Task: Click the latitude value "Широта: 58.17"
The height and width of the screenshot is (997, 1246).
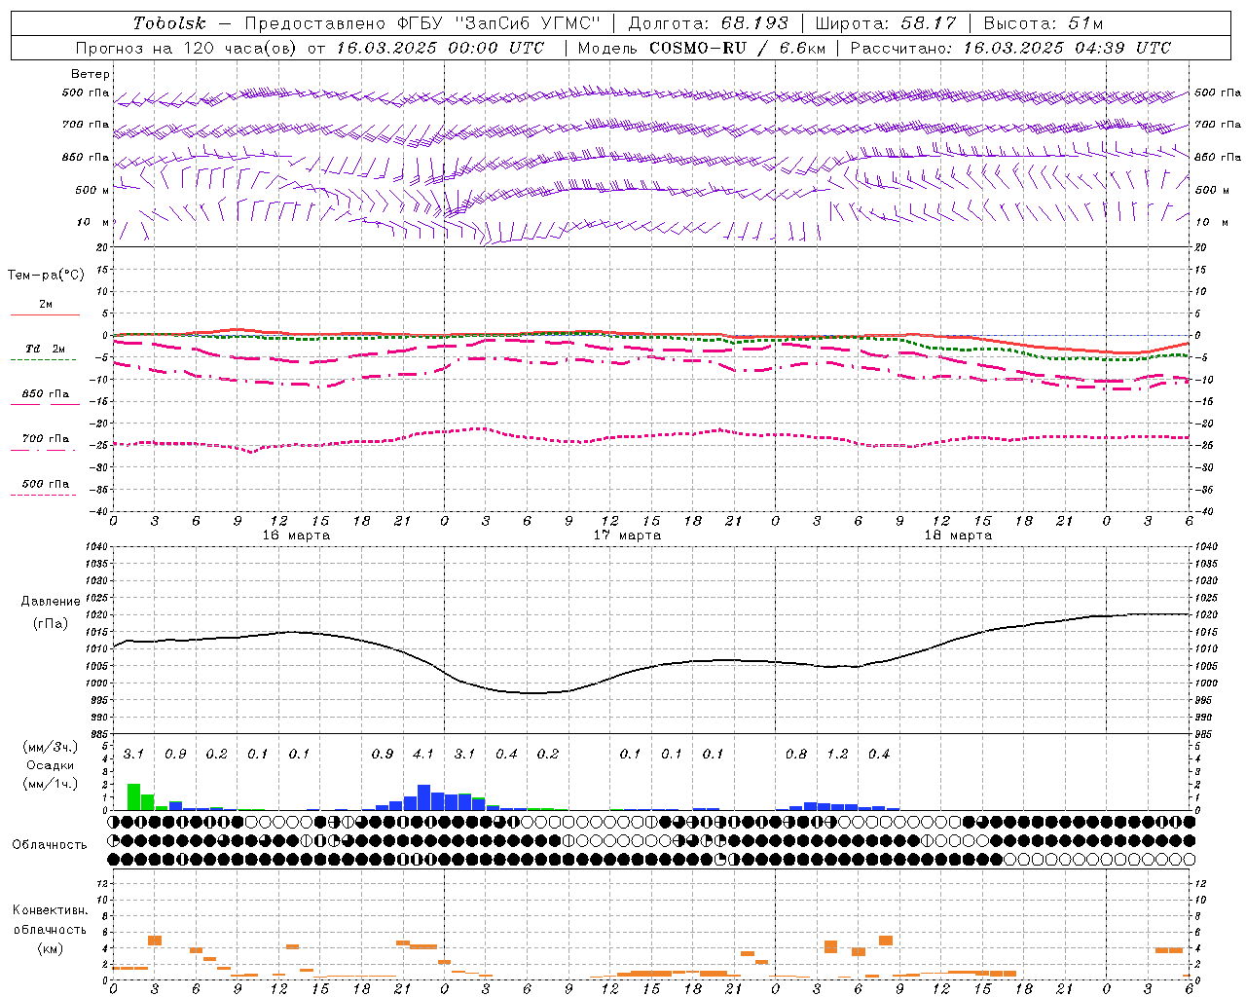Action: point(886,23)
